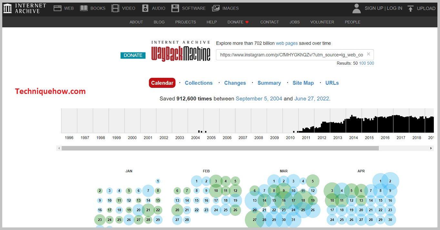
Task: Click the SOFTWARE text label
Action: point(194,8)
